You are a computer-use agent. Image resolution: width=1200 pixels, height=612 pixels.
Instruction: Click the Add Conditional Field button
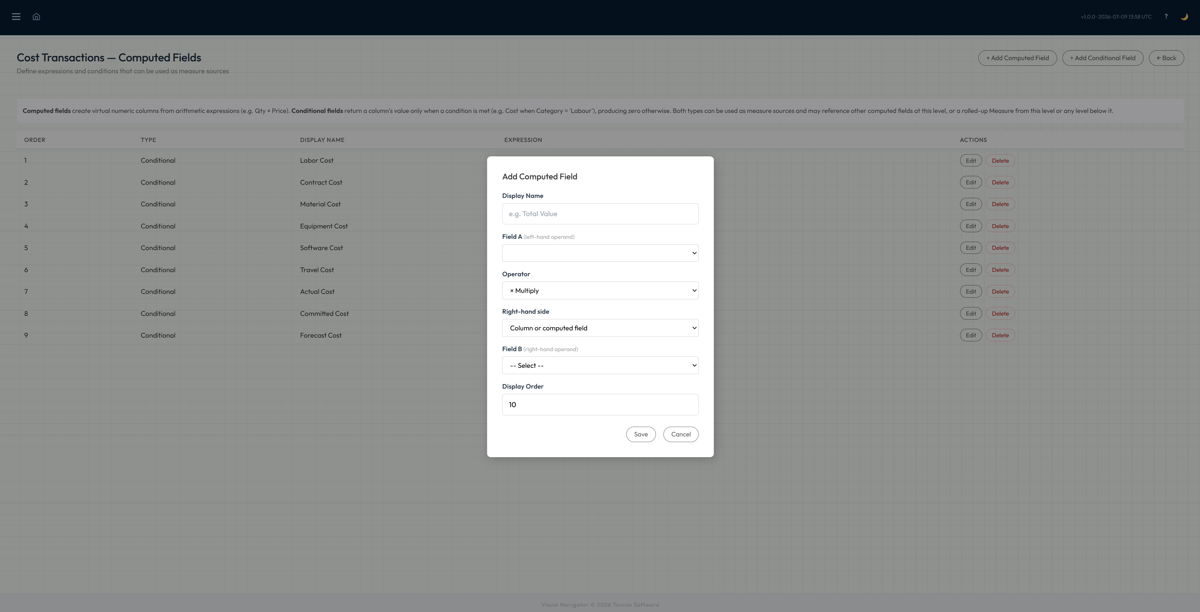click(x=1103, y=58)
